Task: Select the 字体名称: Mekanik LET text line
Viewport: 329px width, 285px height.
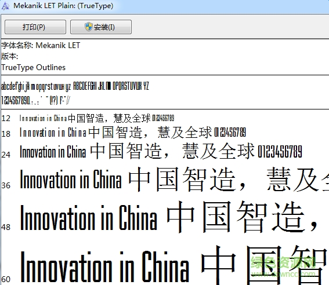Action: click(41, 45)
